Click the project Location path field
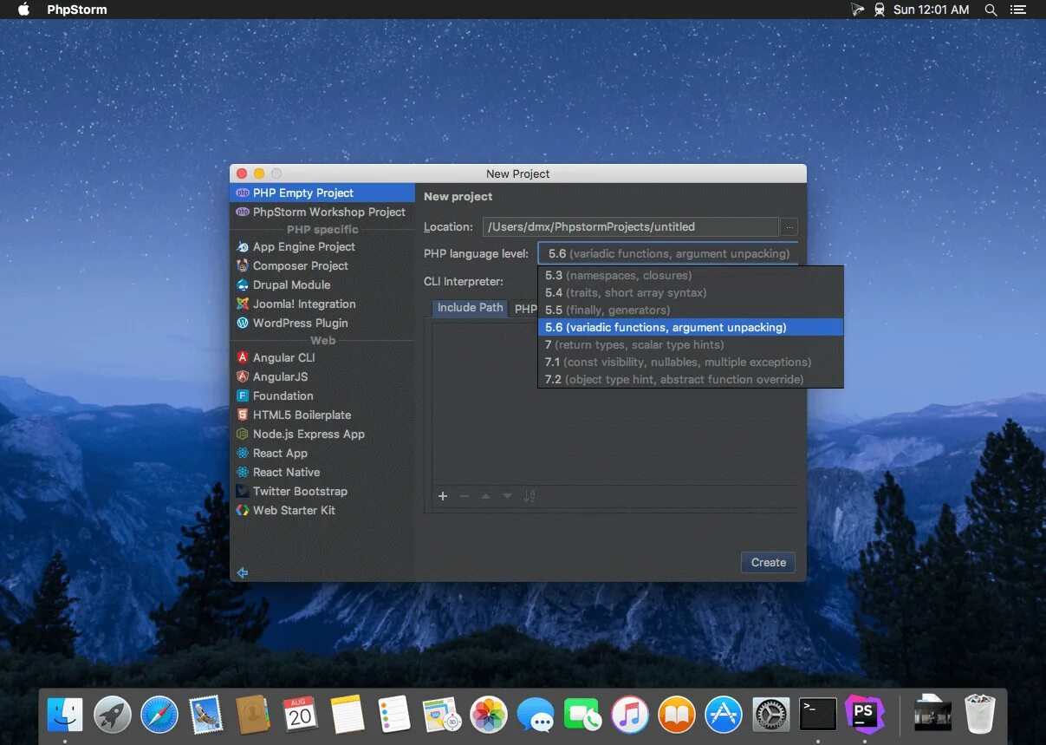 pyautogui.click(x=630, y=226)
